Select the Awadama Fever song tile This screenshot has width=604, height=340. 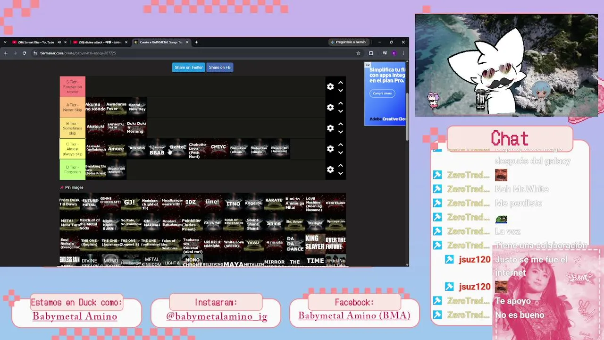[116, 107]
